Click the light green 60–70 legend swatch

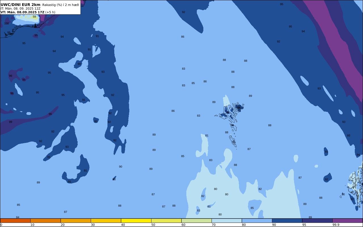[x=197, y=220]
